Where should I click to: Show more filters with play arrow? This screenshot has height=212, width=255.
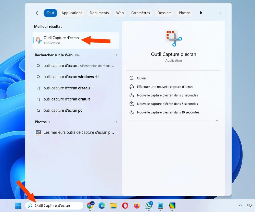click(x=201, y=13)
